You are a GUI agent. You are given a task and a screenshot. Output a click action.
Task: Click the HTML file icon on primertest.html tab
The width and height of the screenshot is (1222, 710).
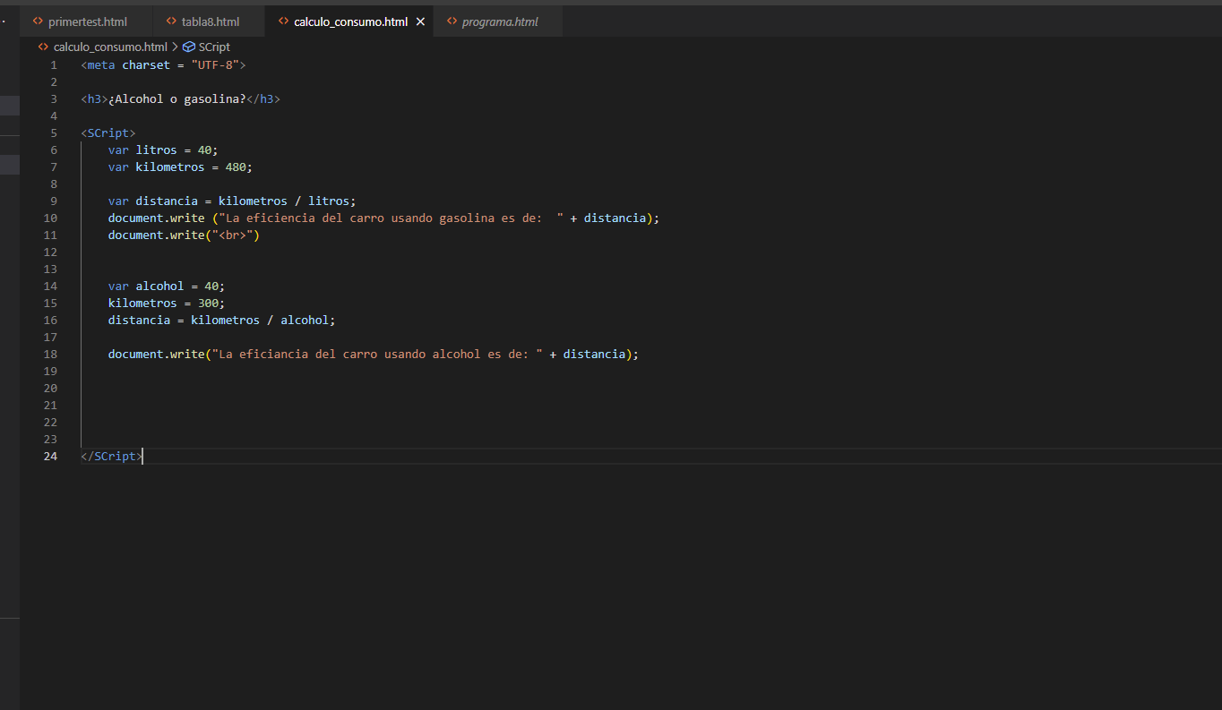coord(38,21)
